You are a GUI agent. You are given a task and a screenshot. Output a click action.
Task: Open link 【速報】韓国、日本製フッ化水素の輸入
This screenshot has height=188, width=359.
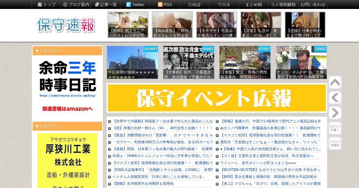pyautogui.click(x=163, y=149)
